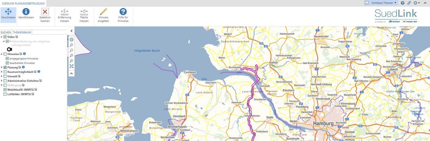Choose the Fläche messen tool
The width and height of the screenshot is (430, 141).
84,15
